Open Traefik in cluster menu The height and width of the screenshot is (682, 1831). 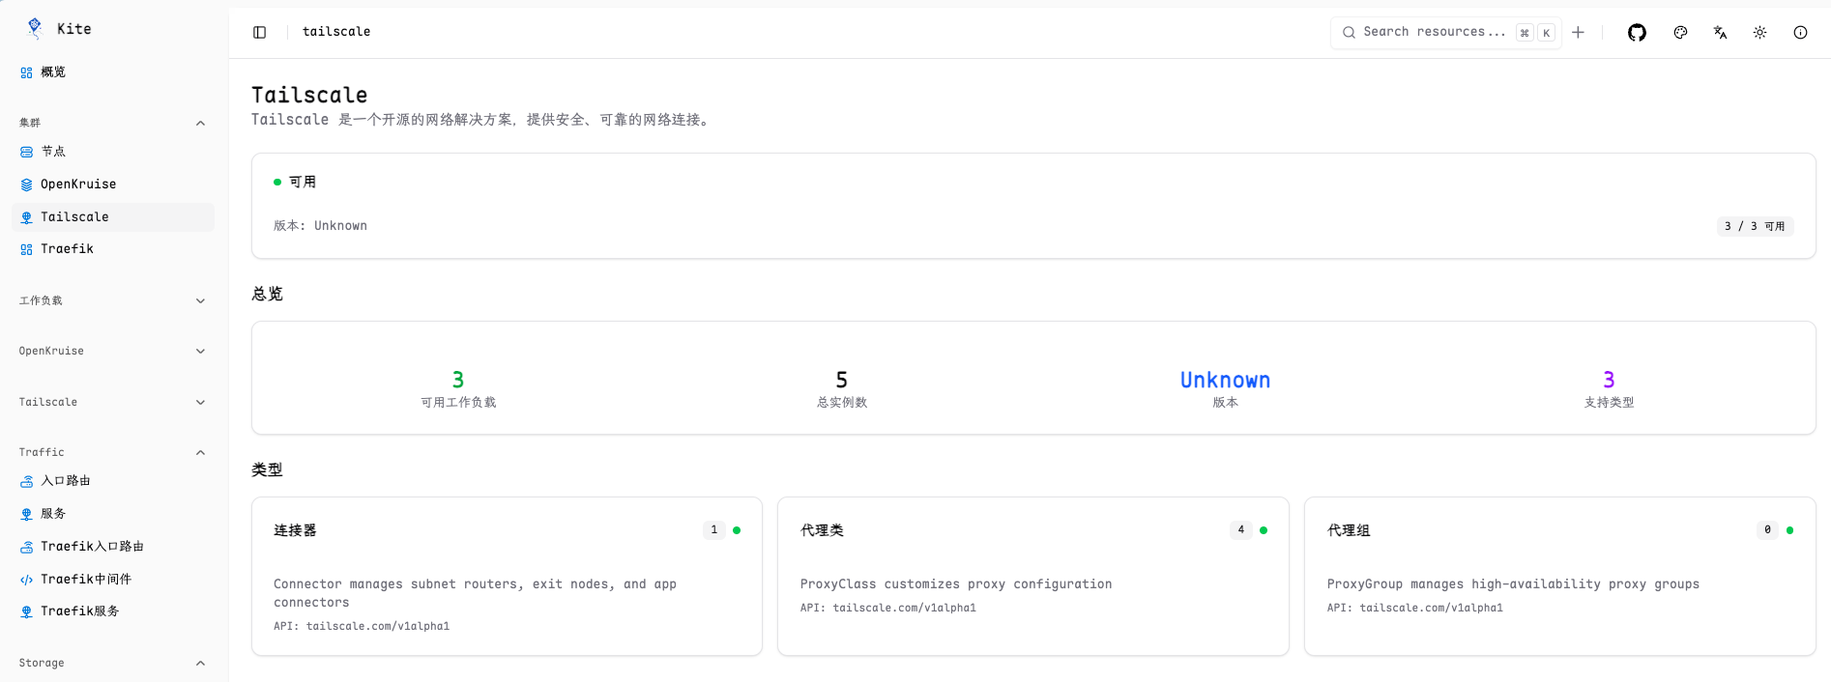[113, 249]
